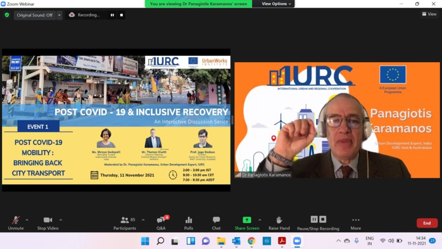Click the green encryption shield icon
This screenshot has height=249, width=442.
point(7,15)
